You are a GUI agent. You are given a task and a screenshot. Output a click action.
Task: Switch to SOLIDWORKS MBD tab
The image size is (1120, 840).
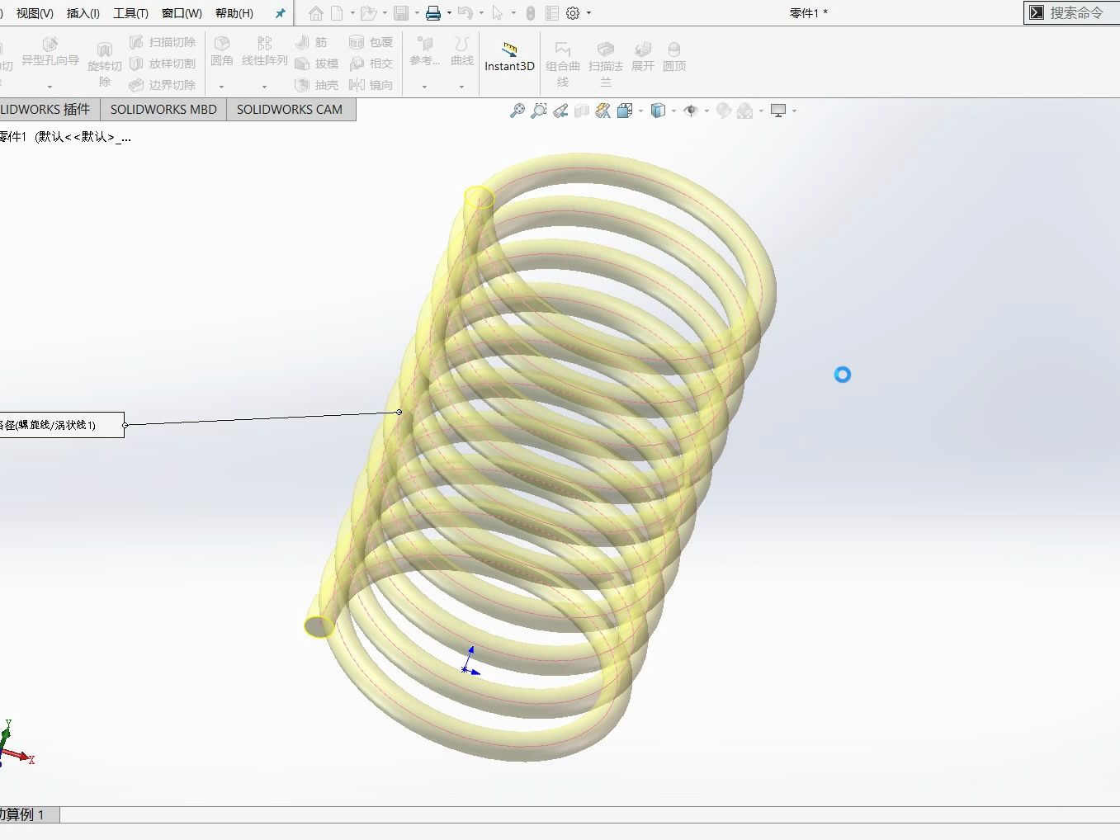(163, 109)
